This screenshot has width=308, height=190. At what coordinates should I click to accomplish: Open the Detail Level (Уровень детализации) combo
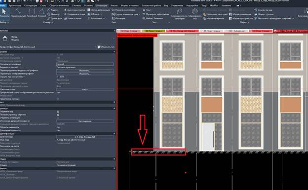[x=85, y=64]
